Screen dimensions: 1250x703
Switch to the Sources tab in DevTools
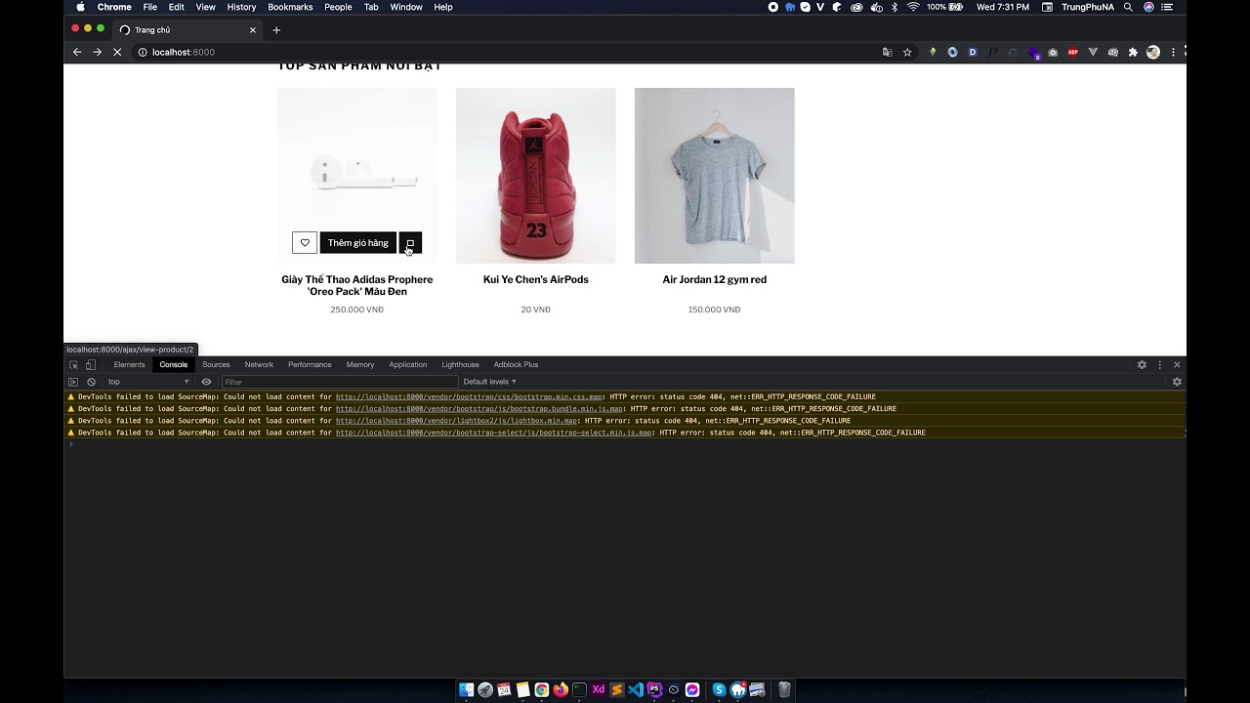[x=216, y=364]
